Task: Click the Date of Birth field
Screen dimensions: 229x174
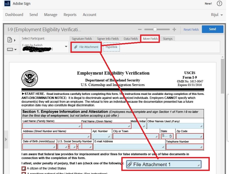Action: (40, 147)
